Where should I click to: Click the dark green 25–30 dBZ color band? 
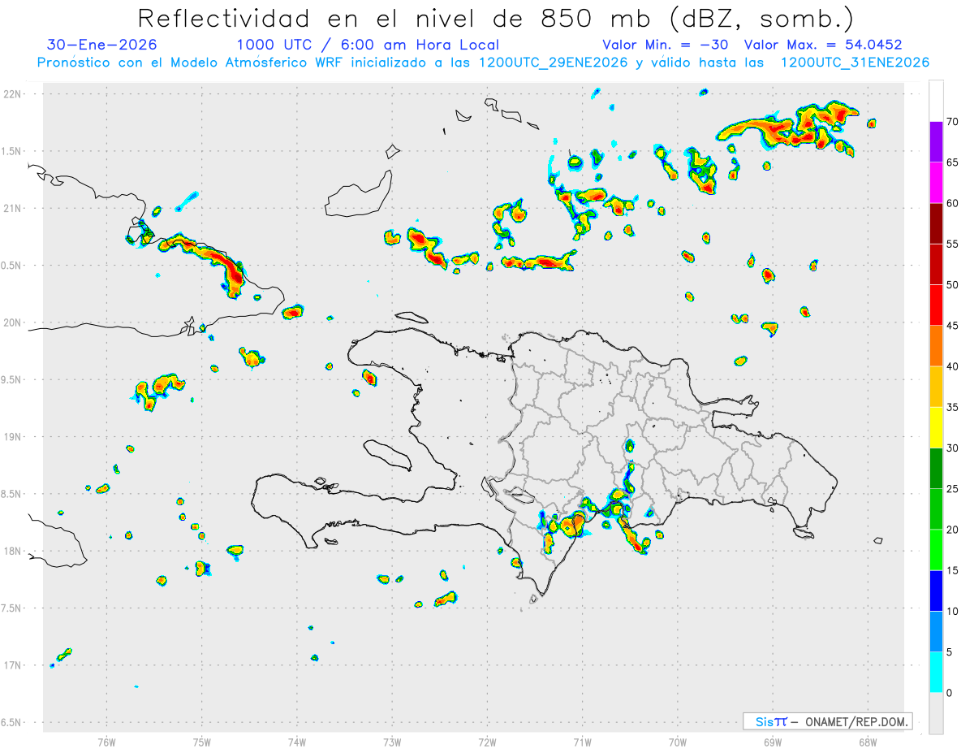(x=936, y=469)
